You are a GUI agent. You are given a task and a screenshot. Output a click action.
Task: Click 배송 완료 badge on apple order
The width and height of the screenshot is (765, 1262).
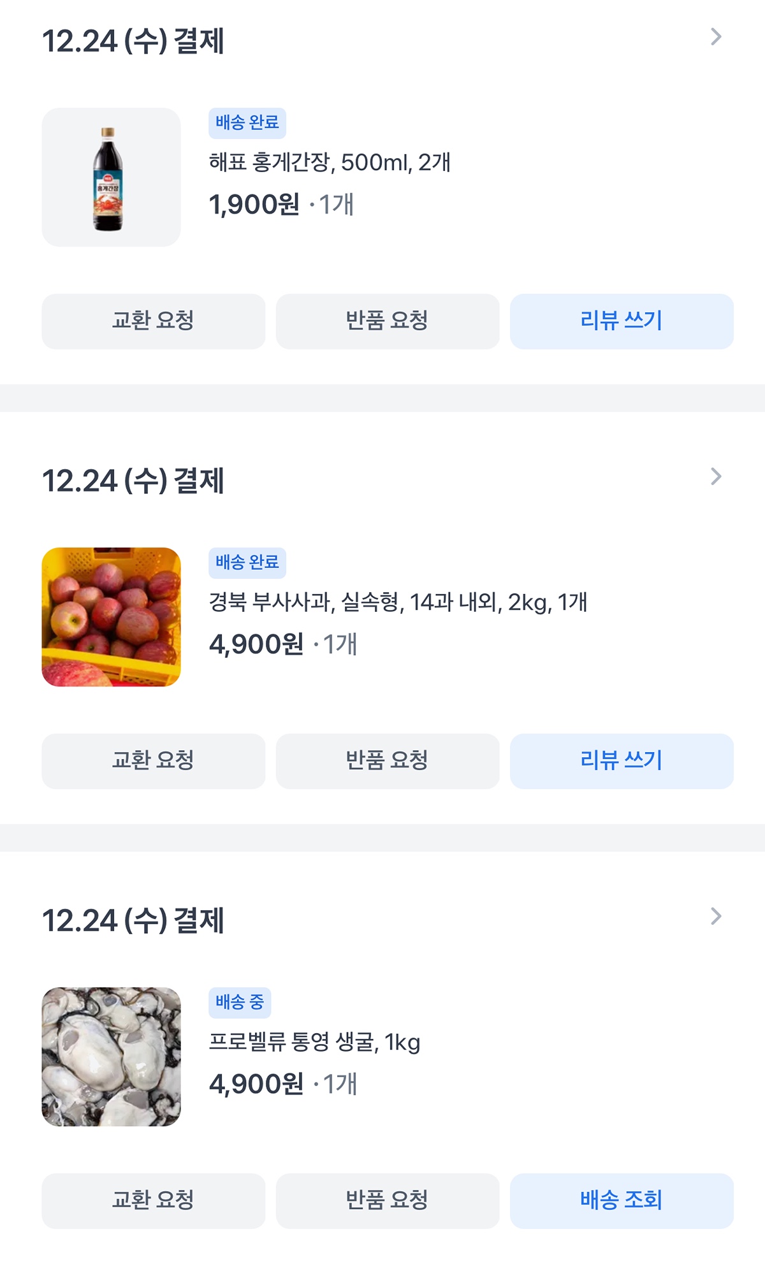pos(247,563)
